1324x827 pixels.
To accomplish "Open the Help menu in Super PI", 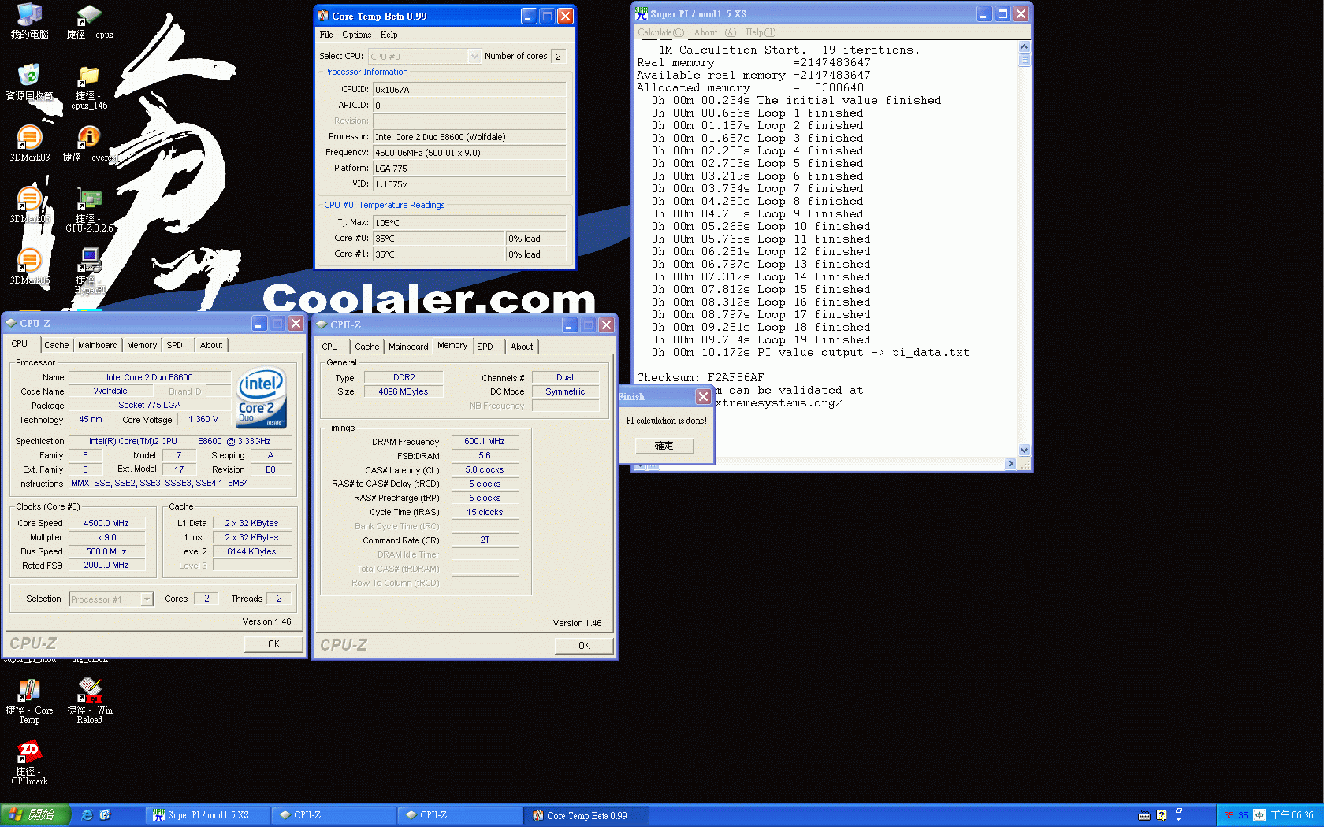I will 761,32.
